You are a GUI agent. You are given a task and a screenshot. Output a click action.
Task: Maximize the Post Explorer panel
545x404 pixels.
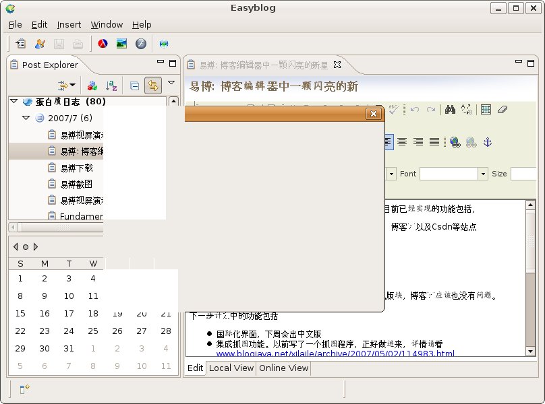(x=173, y=63)
